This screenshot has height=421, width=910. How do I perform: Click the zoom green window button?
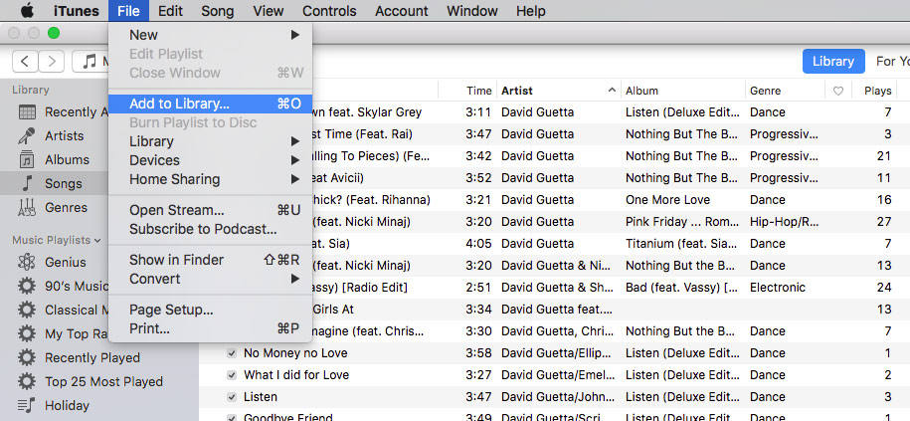click(54, 34)
